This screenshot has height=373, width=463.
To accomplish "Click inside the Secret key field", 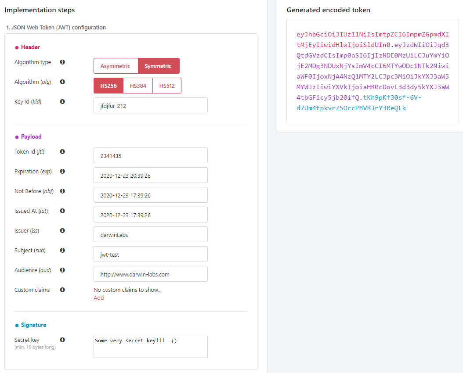I will pos(150,347).
